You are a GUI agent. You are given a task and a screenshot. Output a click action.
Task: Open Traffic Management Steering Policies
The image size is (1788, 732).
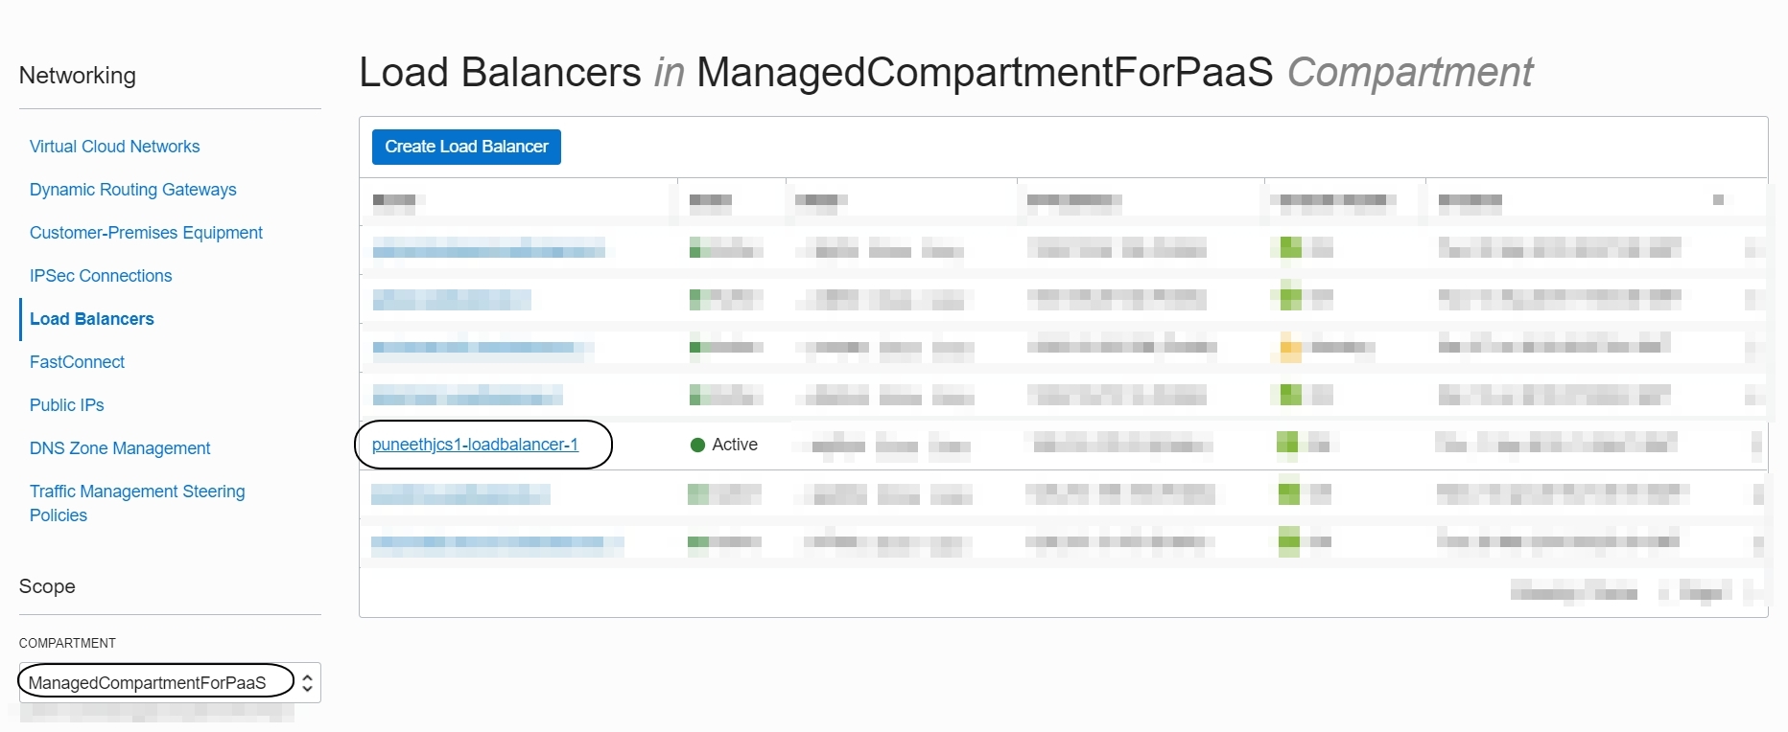[x=136, y=503]
